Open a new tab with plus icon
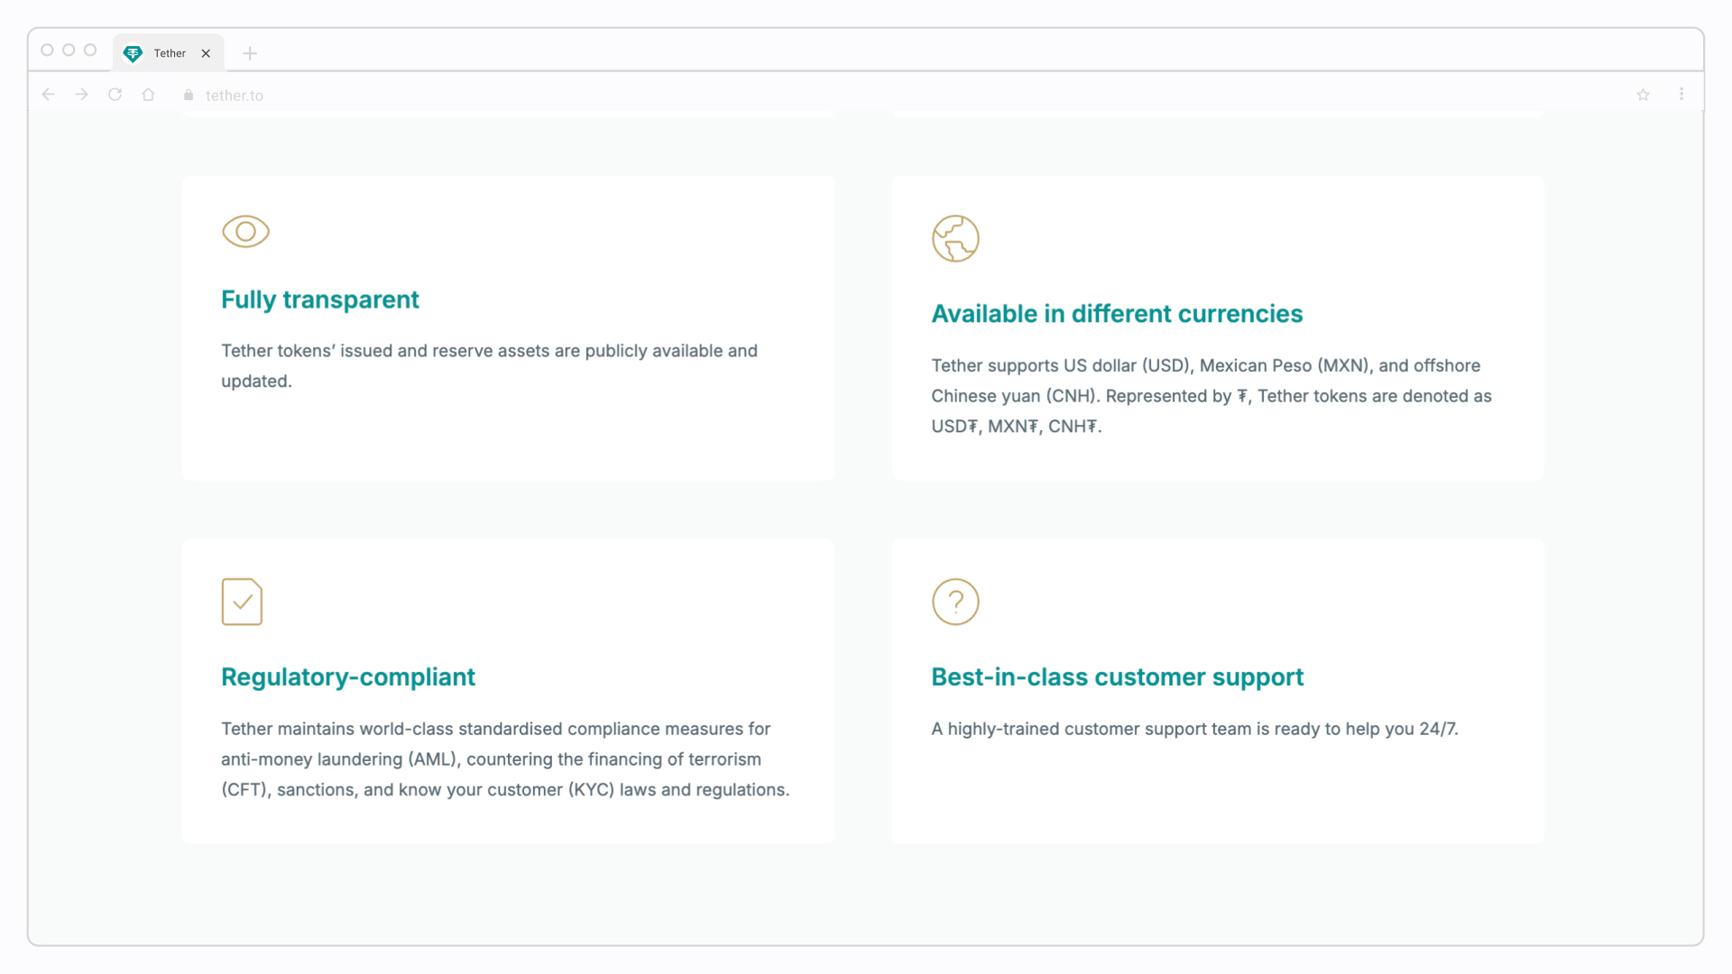Screen dimensions: 1732x974 [250, 53]
